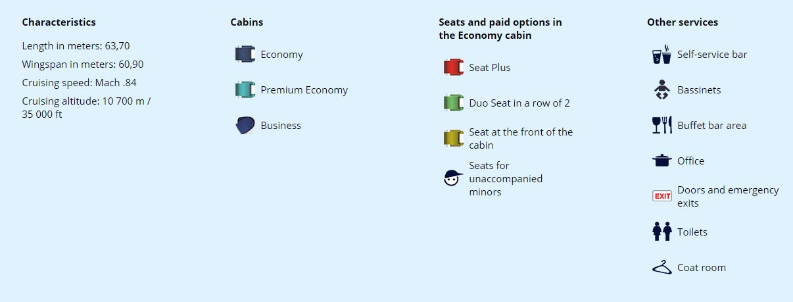Click the Buffet bar area icon
This screenshot has height=302, width=793.
[662, 125]
